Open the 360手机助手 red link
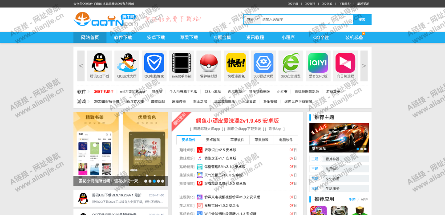Screen dimensions: 445x215 click(104, 92)
